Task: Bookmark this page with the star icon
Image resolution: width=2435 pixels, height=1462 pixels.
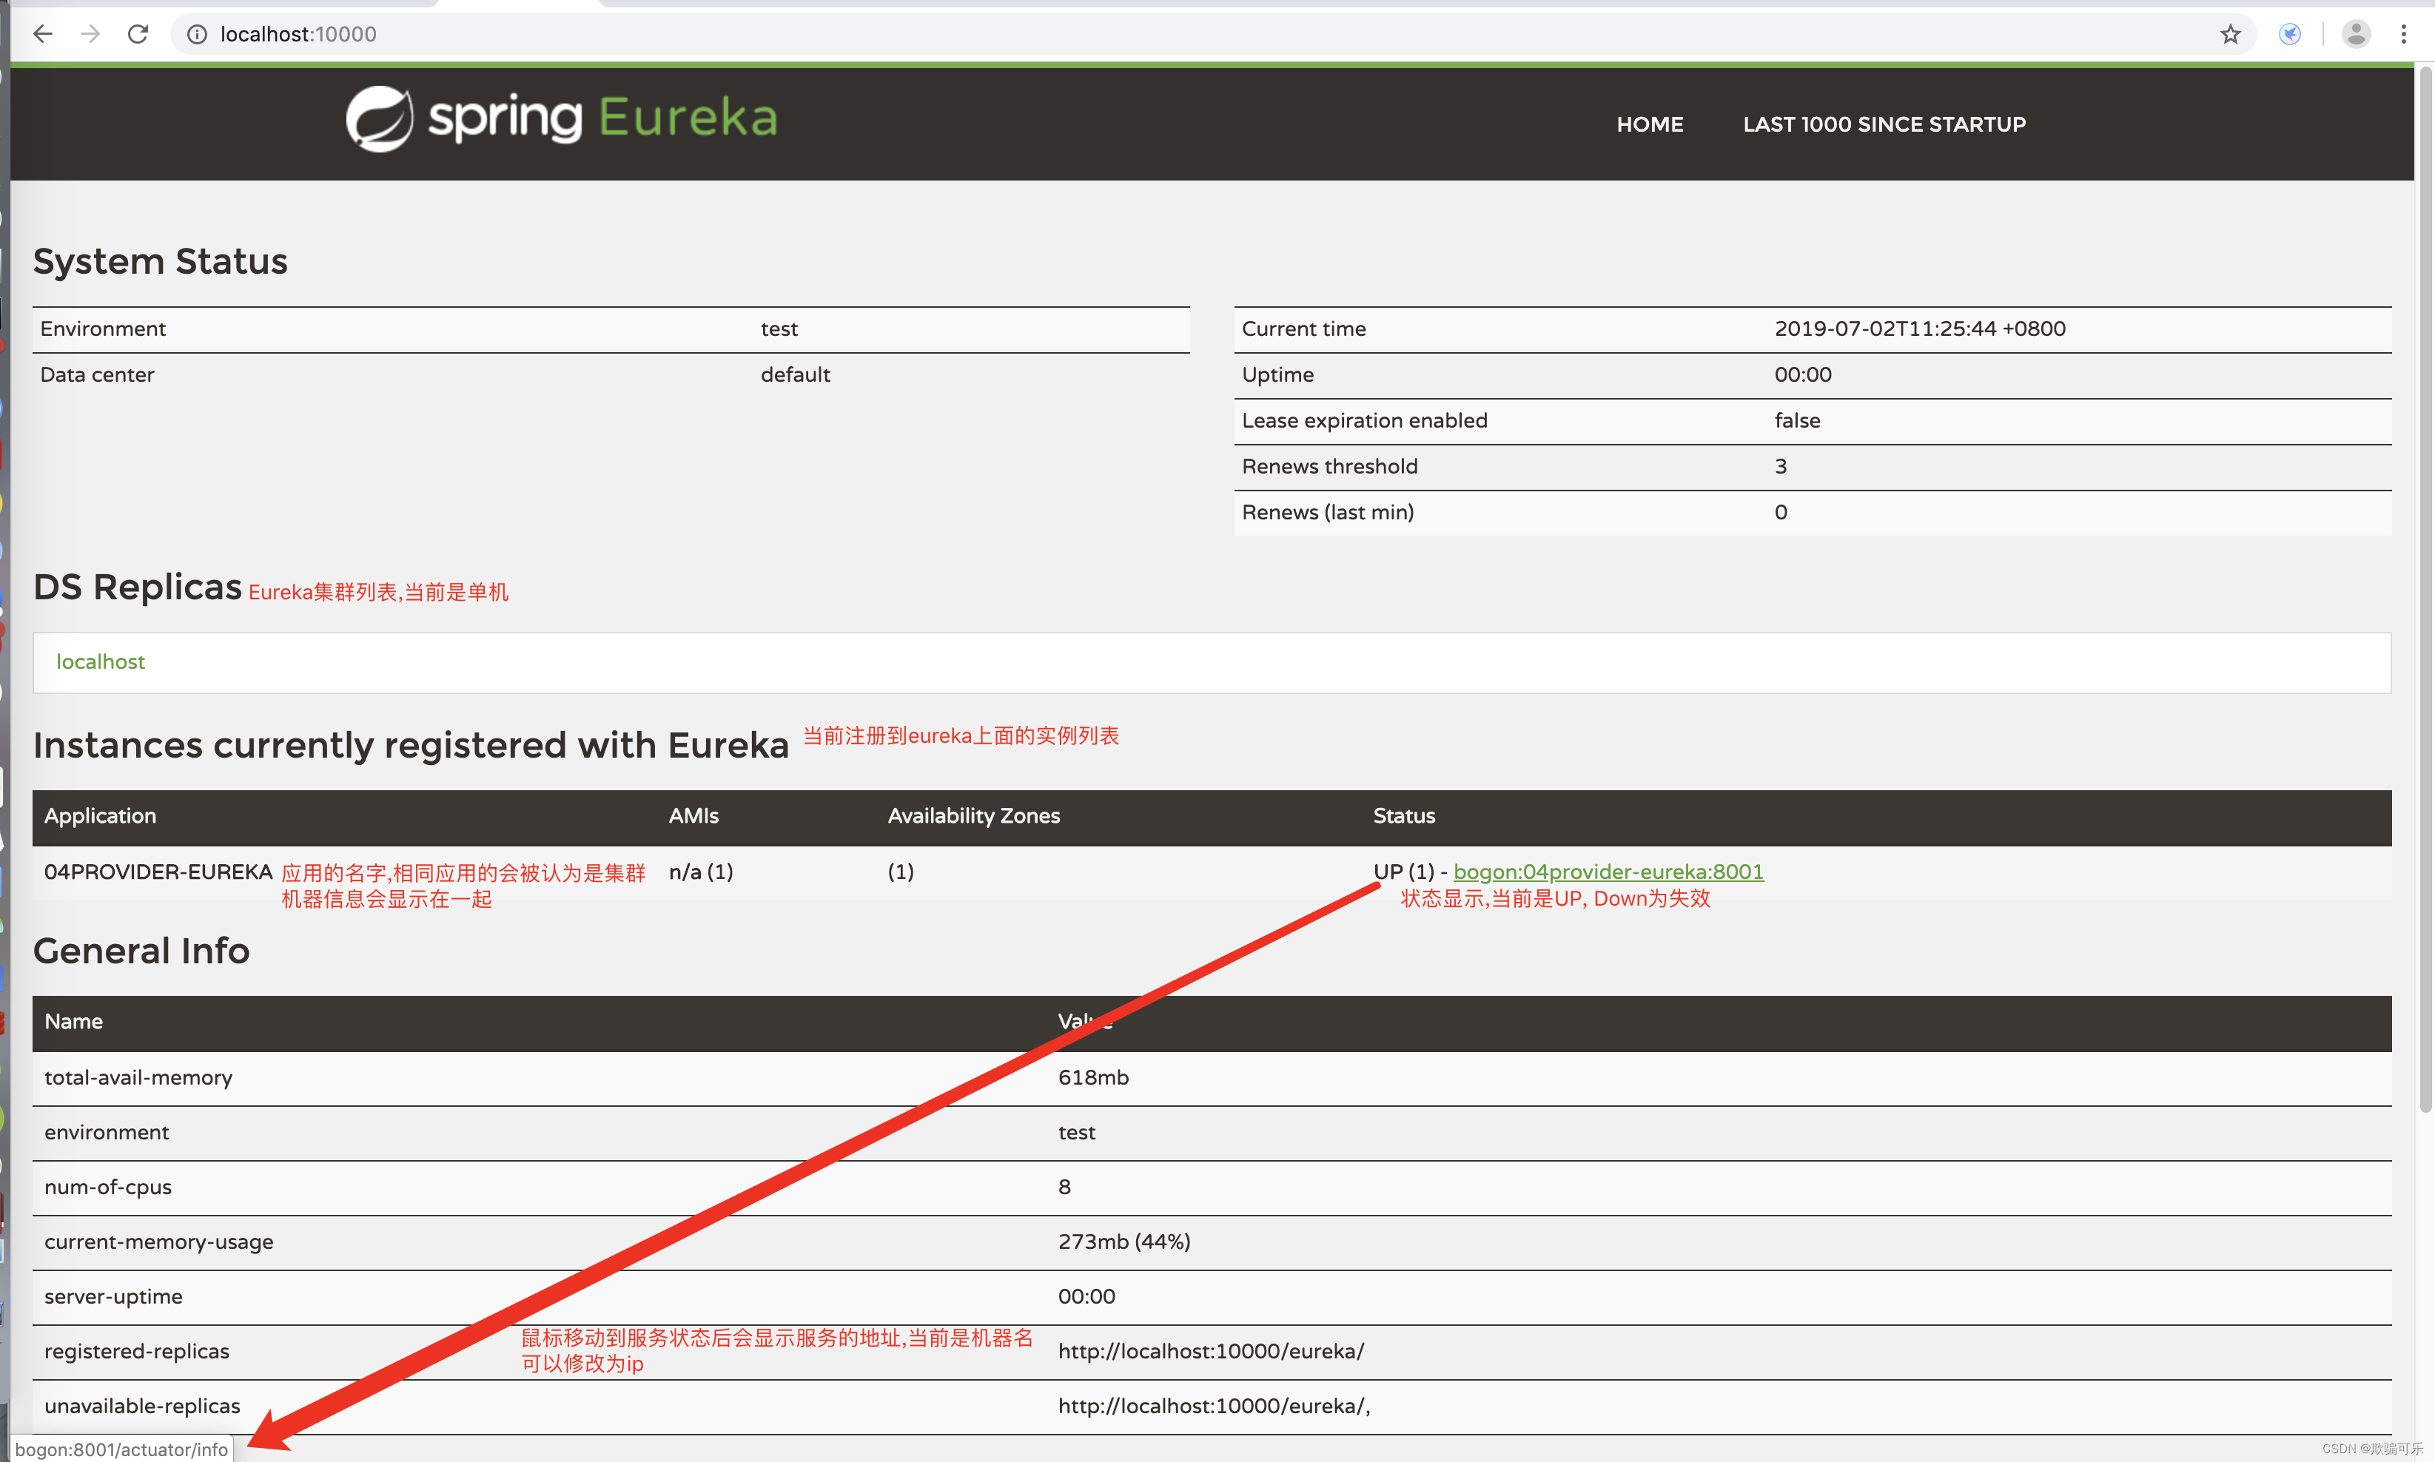Action: (x=2230, y=35)
